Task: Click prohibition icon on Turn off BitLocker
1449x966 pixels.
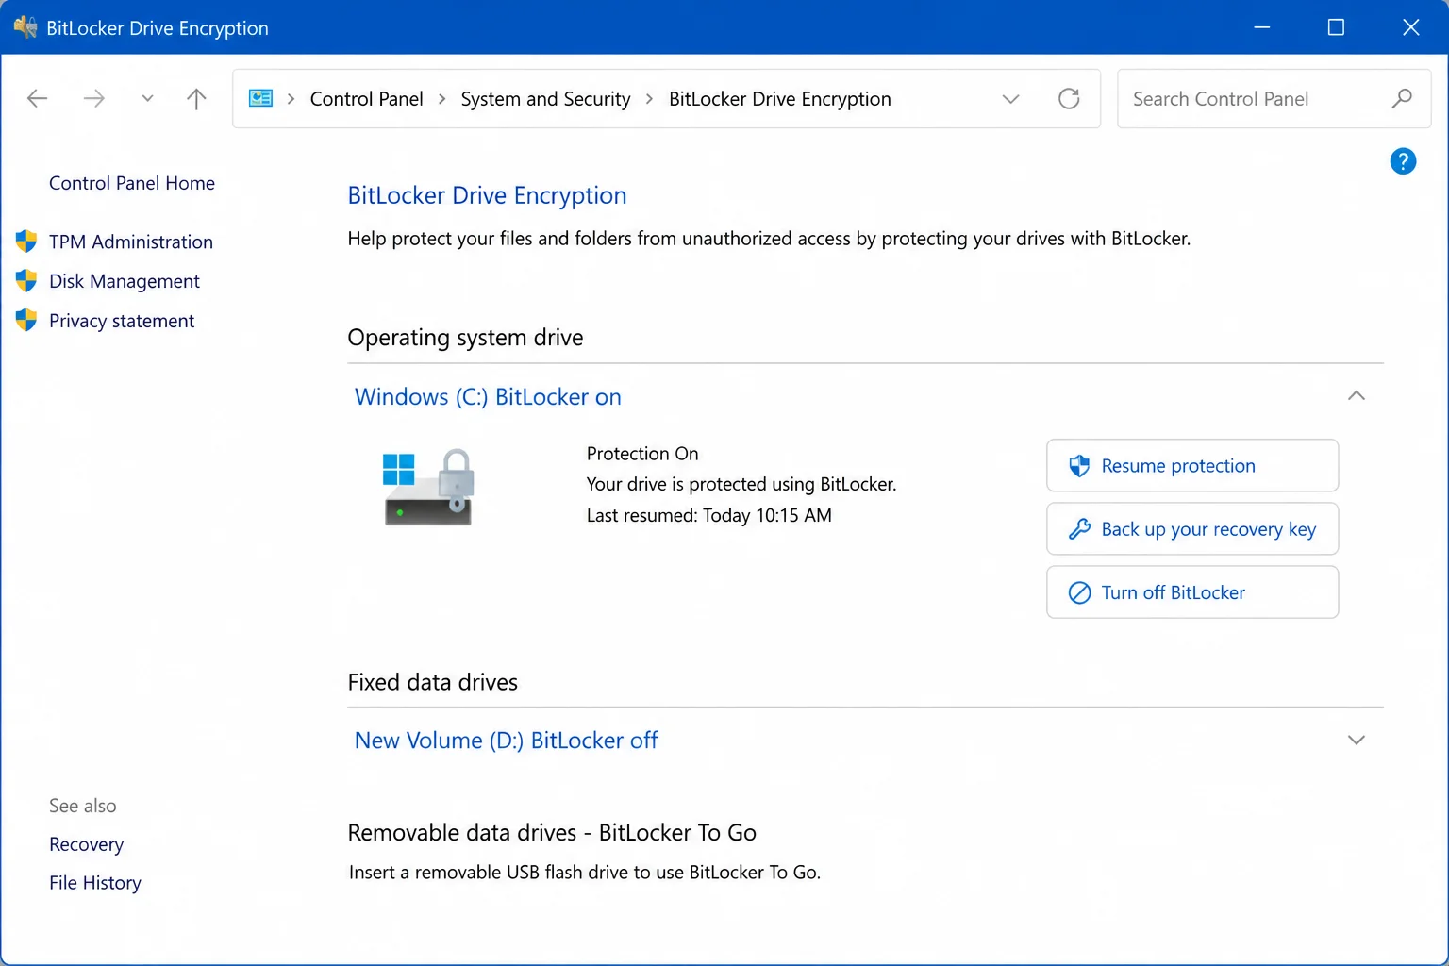Action: [x=1079, y=592]
